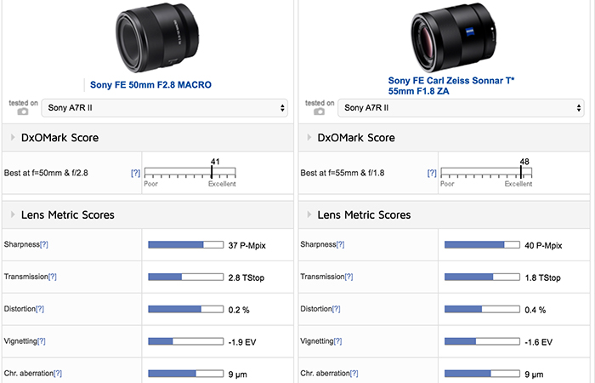Image resolution: width=595 pixels, height=383 pixels.
Task: Click [?] beside left Sharpness label
Action: pos(44,244)
